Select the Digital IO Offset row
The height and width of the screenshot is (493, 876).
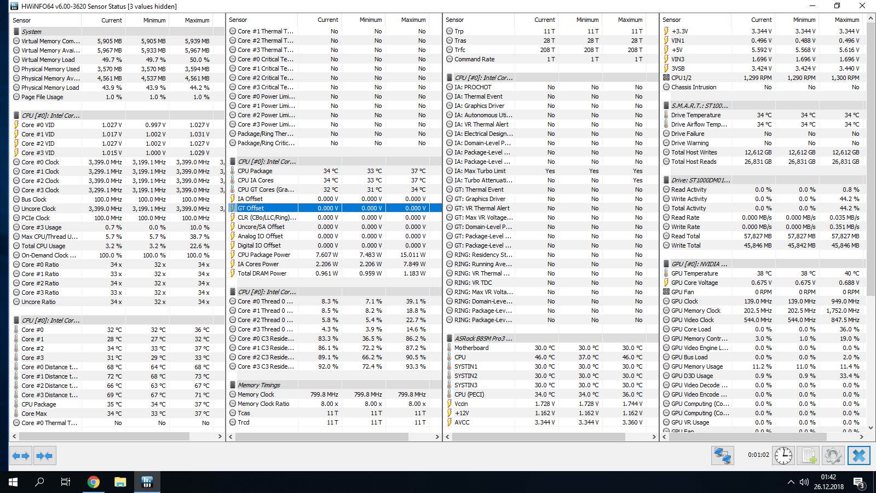click(334, 245)
